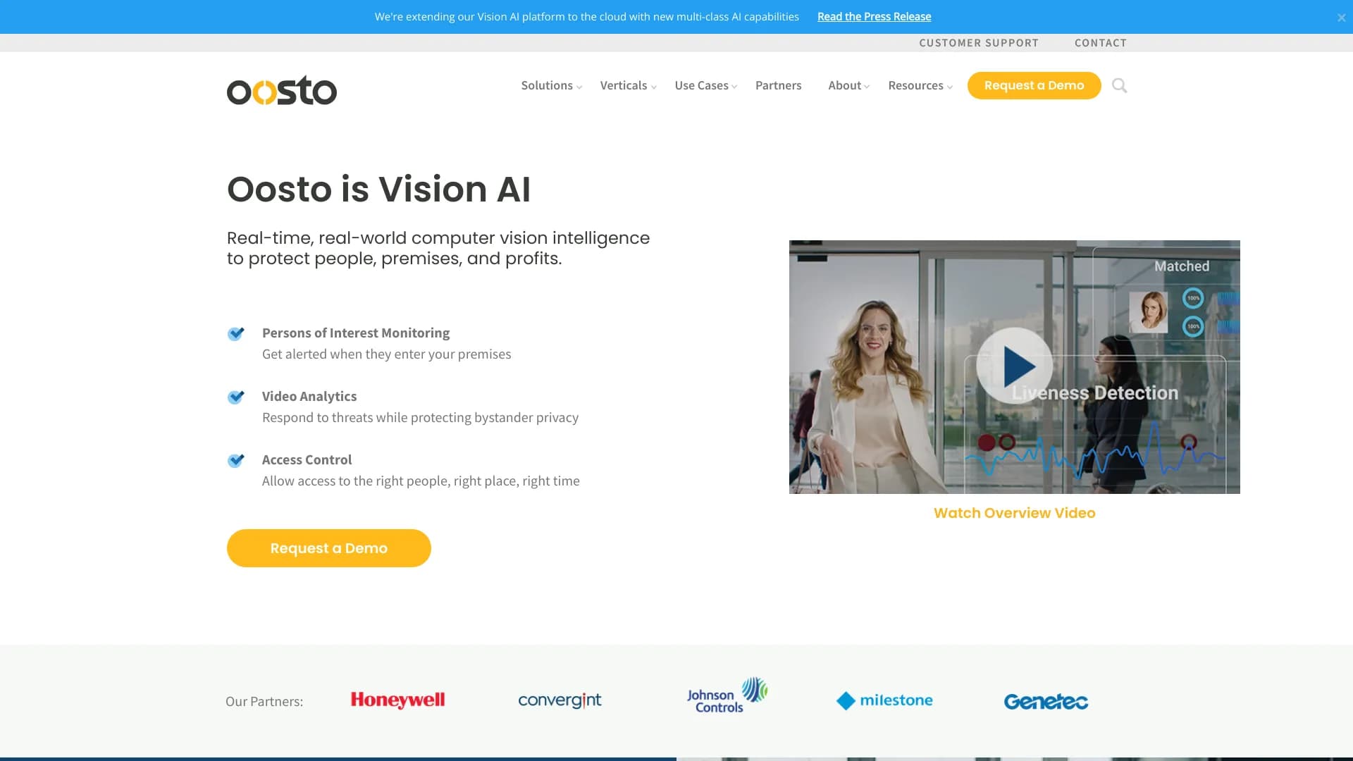Open the search on the navigation bar
This screenshot has width=1353, height=761.
tap(1119, 85)
